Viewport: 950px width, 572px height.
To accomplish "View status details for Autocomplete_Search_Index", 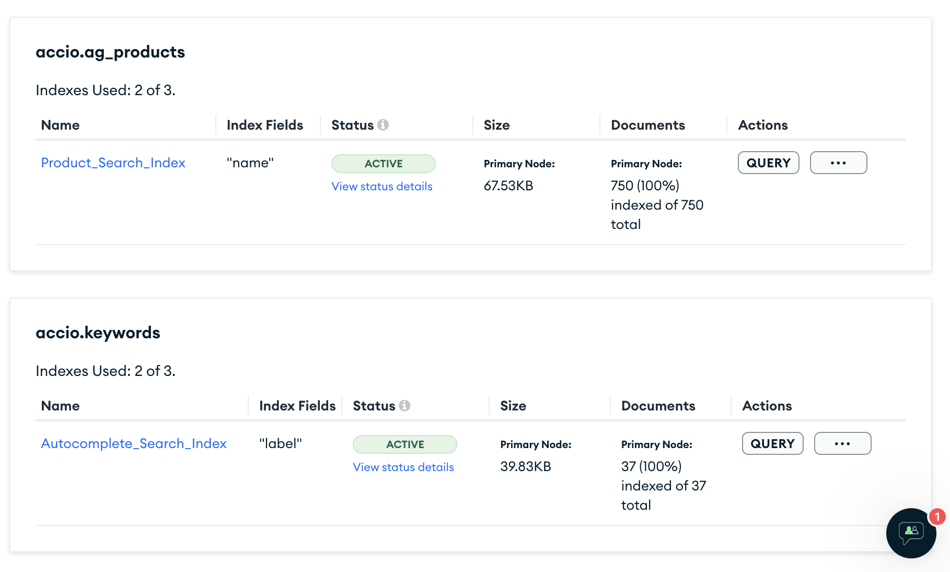I will pos(403,467).
